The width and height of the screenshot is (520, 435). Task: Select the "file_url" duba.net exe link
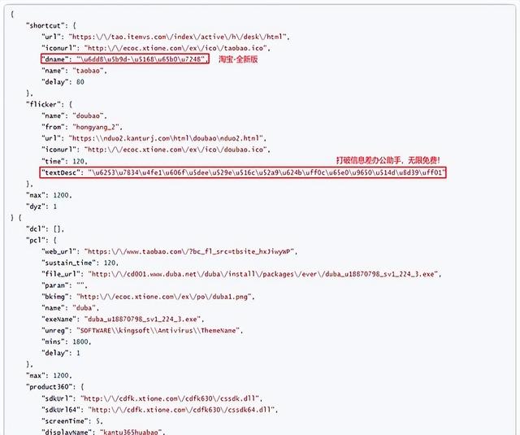265,274
